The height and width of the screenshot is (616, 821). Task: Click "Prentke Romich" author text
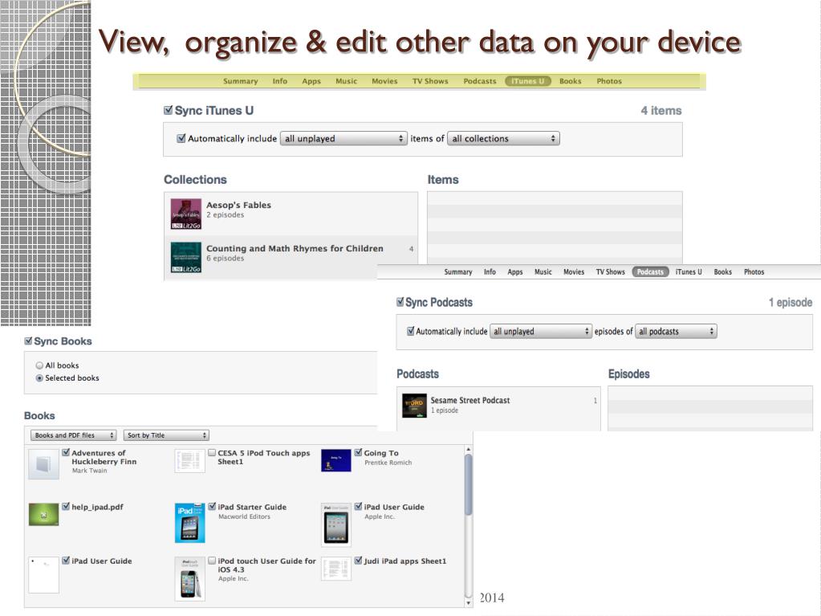point(388,463)
